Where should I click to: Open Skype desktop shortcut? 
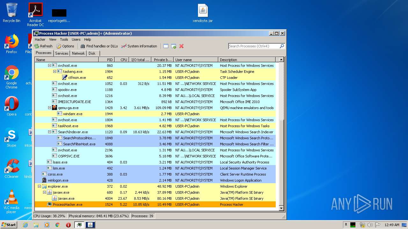click(x=11, y=137)
